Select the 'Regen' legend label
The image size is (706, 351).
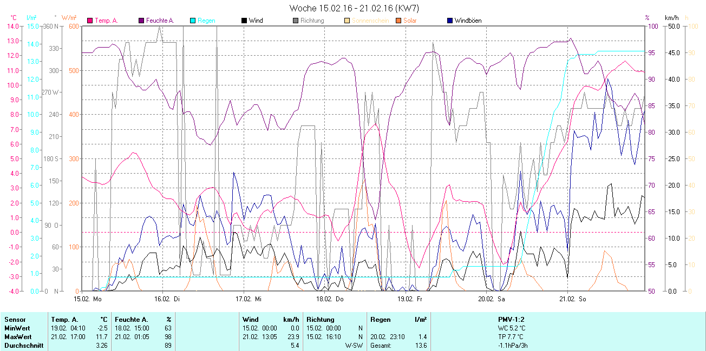click(206, 21)
